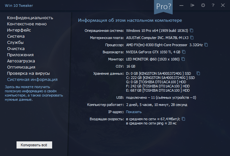230x156 pixels.
Task: Select Проверка на вирусы section
Action: pyautogui.click(x=29, y=73)
